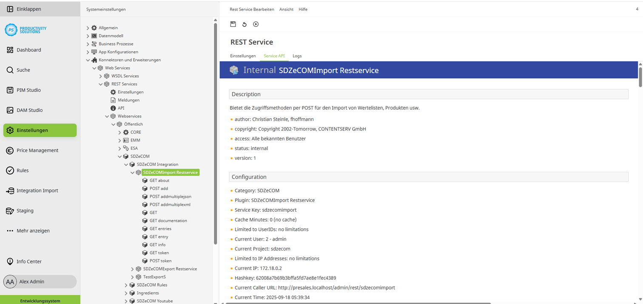Select the Suche magnifier icon
This screenshot has width=643, height=304.
tap(10, 70)
